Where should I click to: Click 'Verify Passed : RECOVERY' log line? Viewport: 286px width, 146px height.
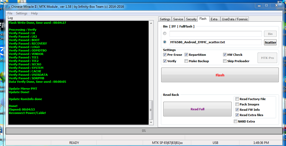[x=28, y=44]
